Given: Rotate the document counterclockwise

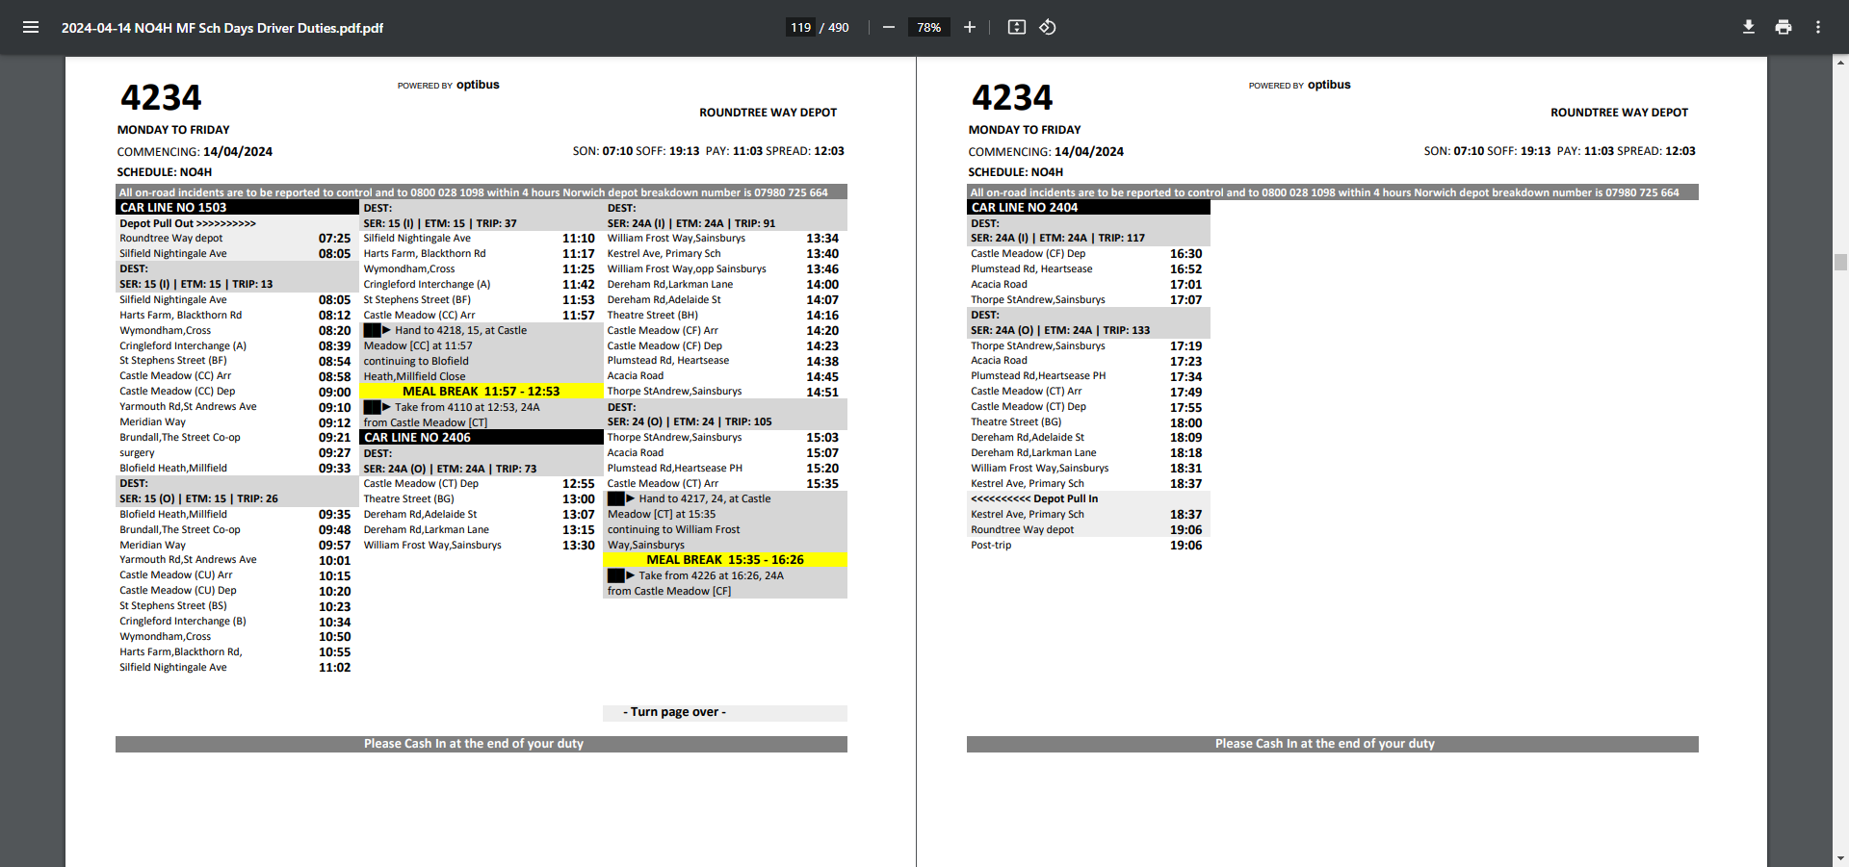Looking at the screenshot, I should tap(1048, 27).
